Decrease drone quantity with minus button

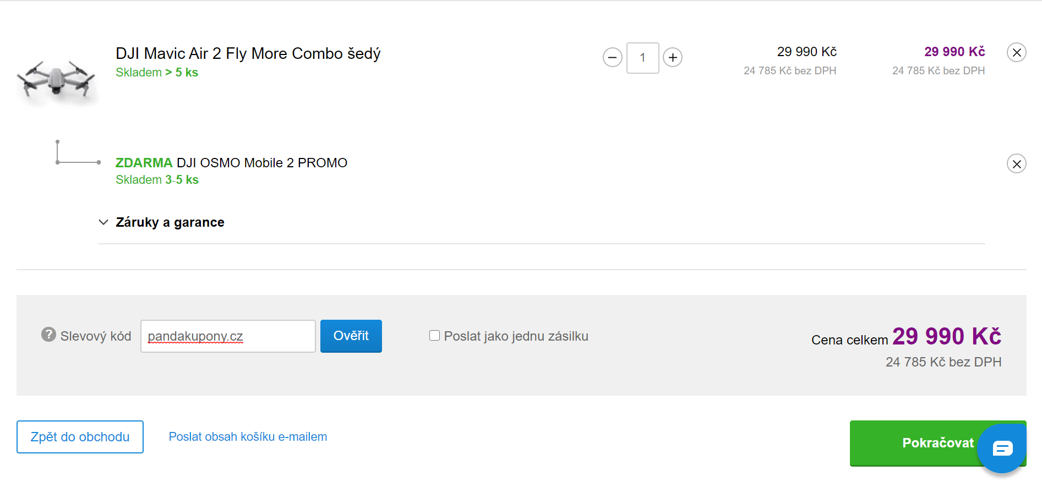click(x=612, y=57)
